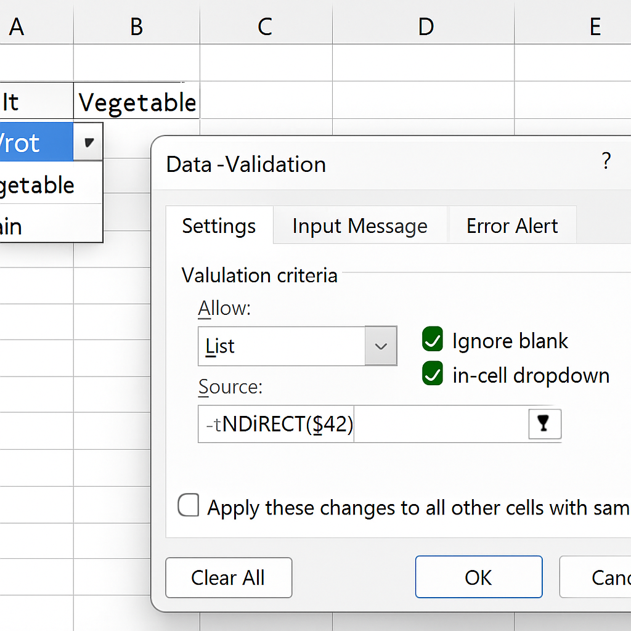Enable Apply these changes to other cells

tap(188, 505)
